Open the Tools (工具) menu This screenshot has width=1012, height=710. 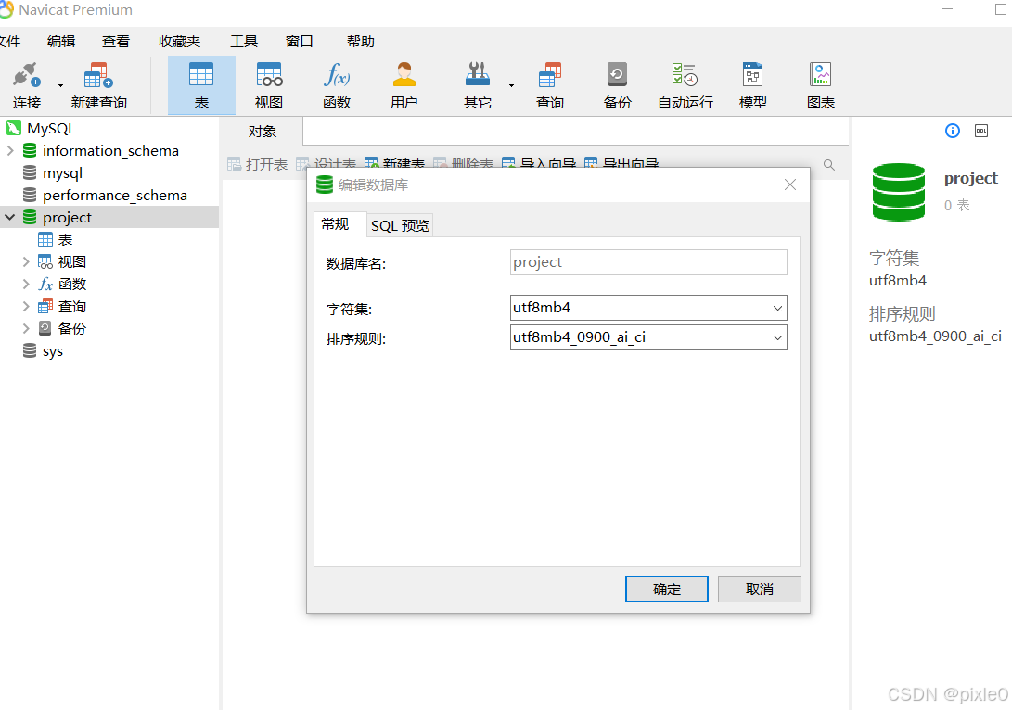(244, 42)
